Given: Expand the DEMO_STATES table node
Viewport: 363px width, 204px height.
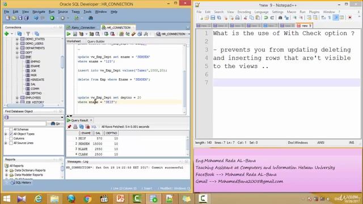Looking at the screenshot, I should pyautogui.click(x=17, y=39).
